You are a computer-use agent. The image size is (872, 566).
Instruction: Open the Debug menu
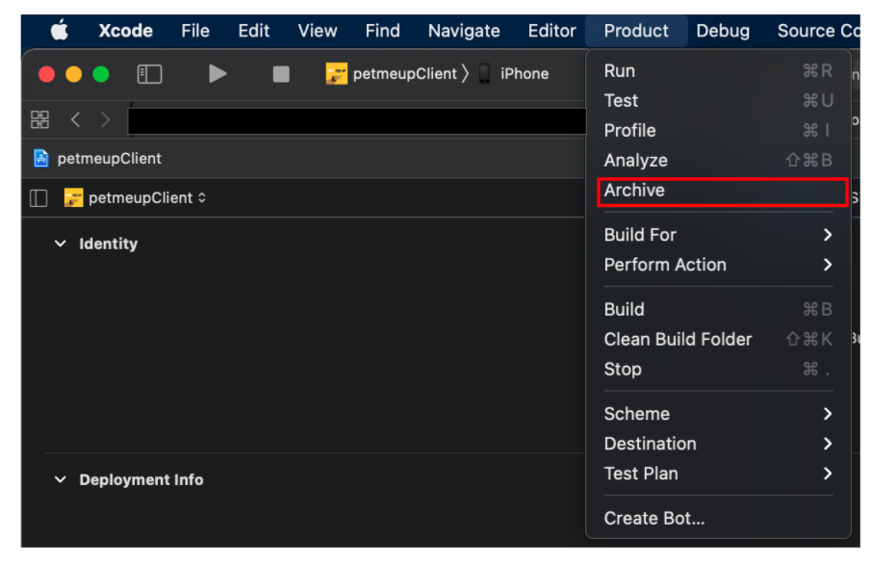(x=723, y=31)
